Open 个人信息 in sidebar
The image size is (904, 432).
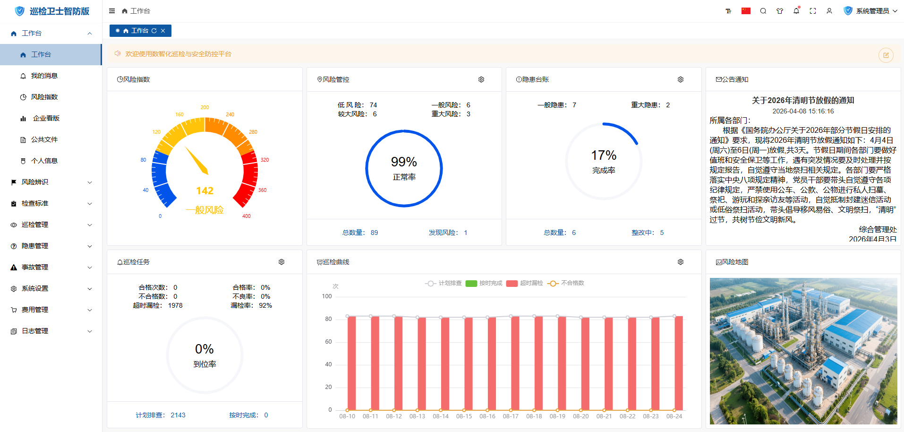(51, 161)
